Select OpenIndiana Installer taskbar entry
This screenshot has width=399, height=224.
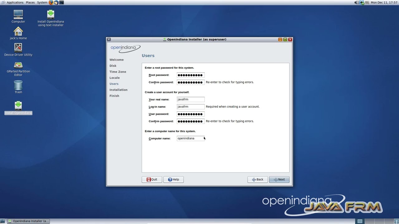pos(28,221)
